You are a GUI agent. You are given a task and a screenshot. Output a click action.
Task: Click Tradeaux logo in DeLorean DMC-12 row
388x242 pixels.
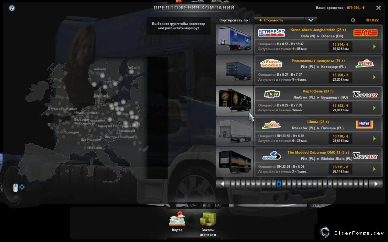click(x=365, y=156)
